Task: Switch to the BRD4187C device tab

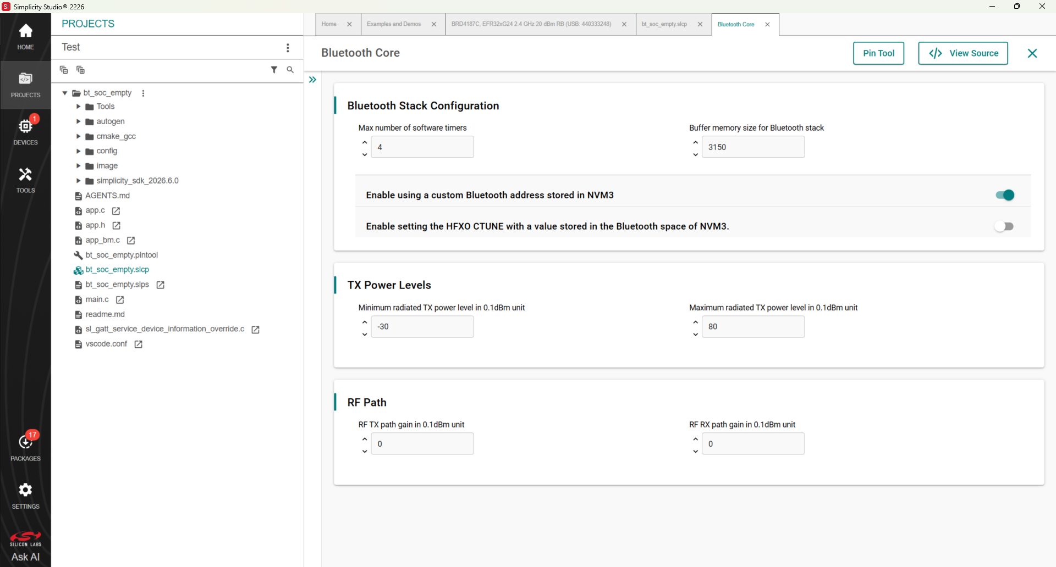Action: 531,24
